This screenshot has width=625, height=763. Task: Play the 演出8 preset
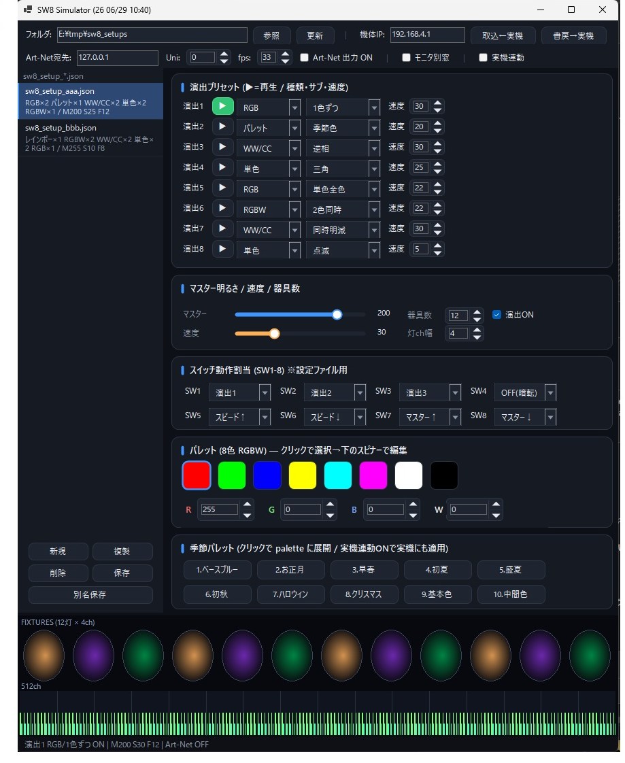pyautogui.click(x=222, y=249)
